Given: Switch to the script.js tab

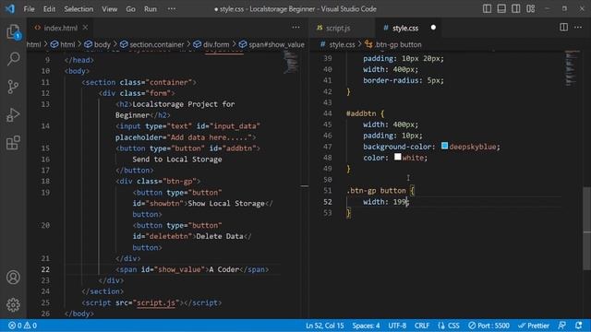Looking at the screenshot, I should [x=338, y=28].
